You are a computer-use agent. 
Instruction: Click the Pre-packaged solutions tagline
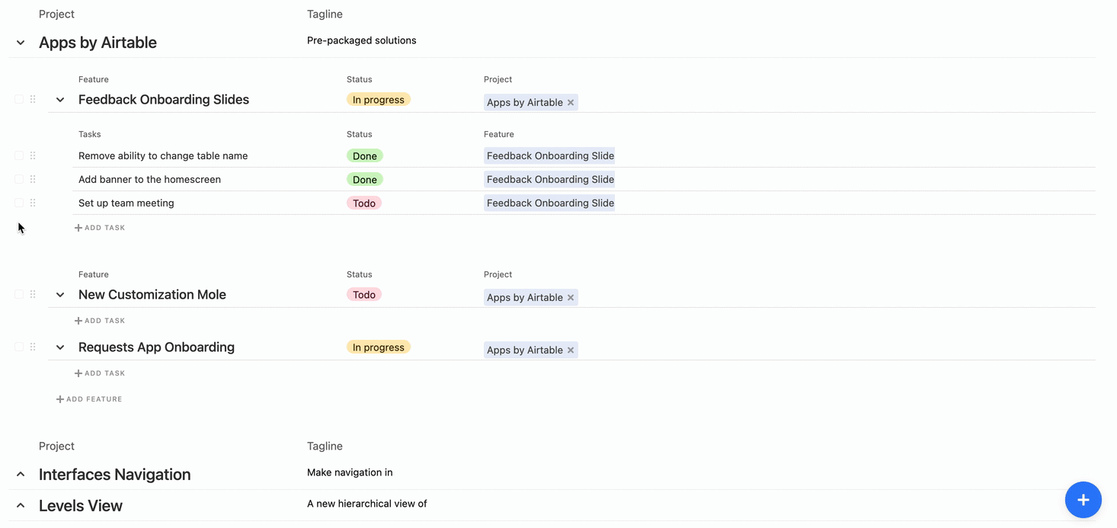(362, 40)
